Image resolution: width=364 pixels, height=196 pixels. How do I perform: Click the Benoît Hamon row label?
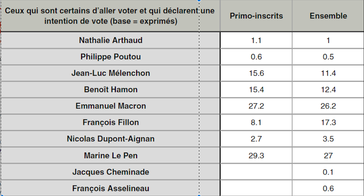(x=111, y=90)
